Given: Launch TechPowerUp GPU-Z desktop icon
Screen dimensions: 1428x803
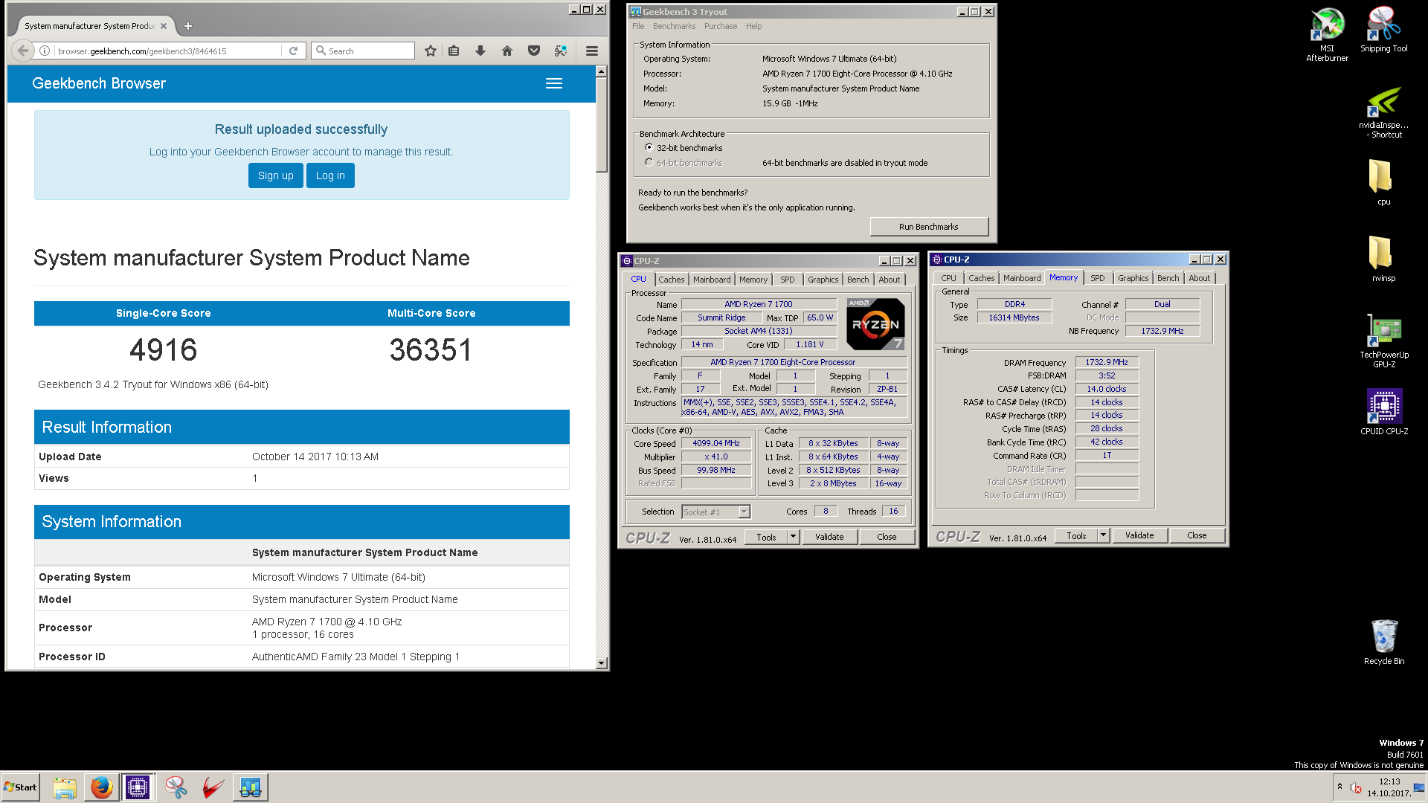Looking at the screenshot, I should coord(1383,341).
